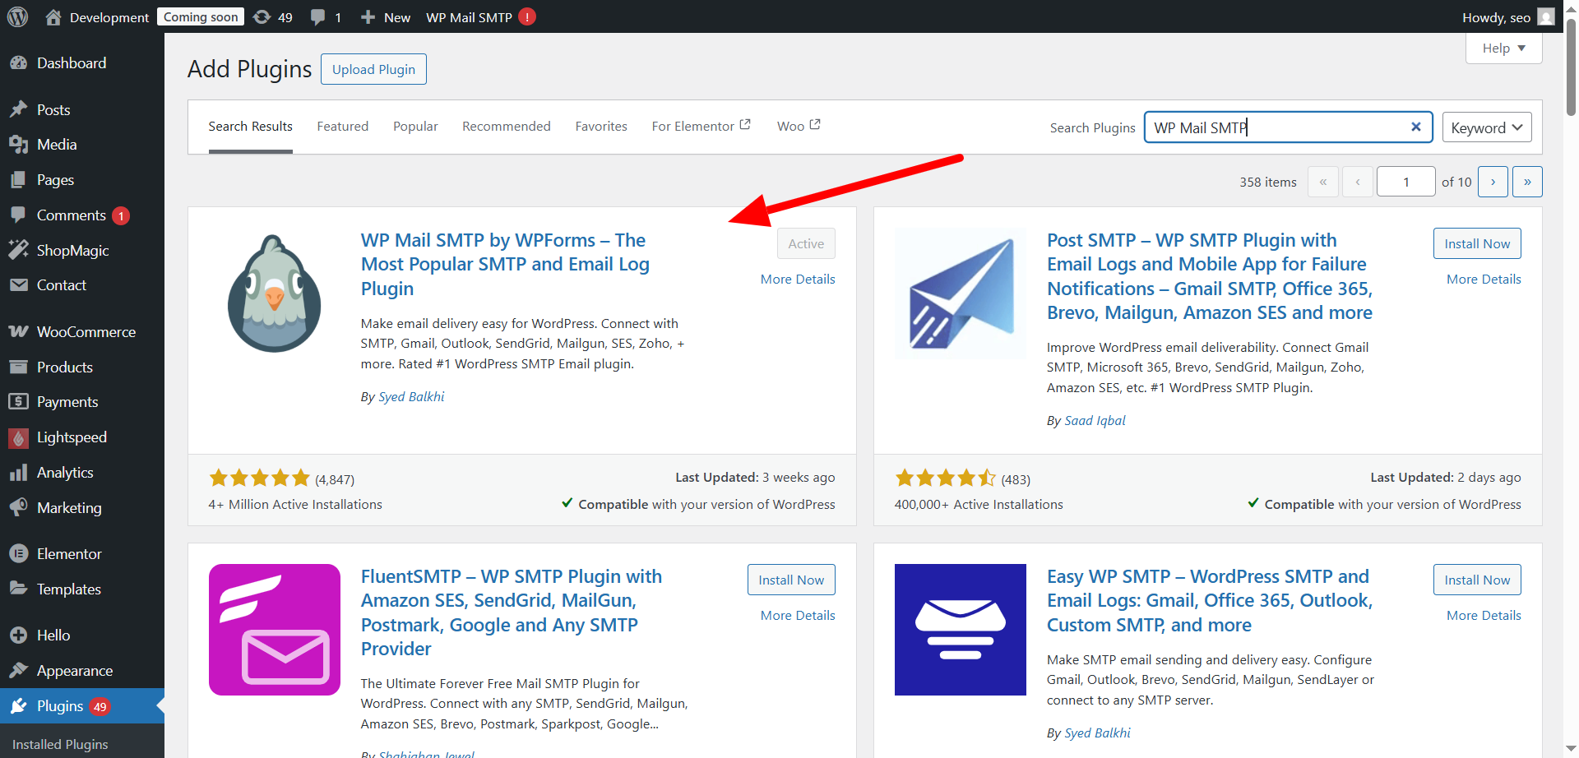View More Details for FluentSMTP
The image size is (1579, 758).
[x=798, y=616]
